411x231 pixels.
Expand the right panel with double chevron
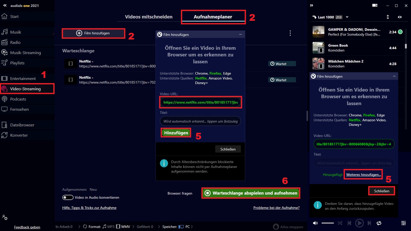pos(312,5)
